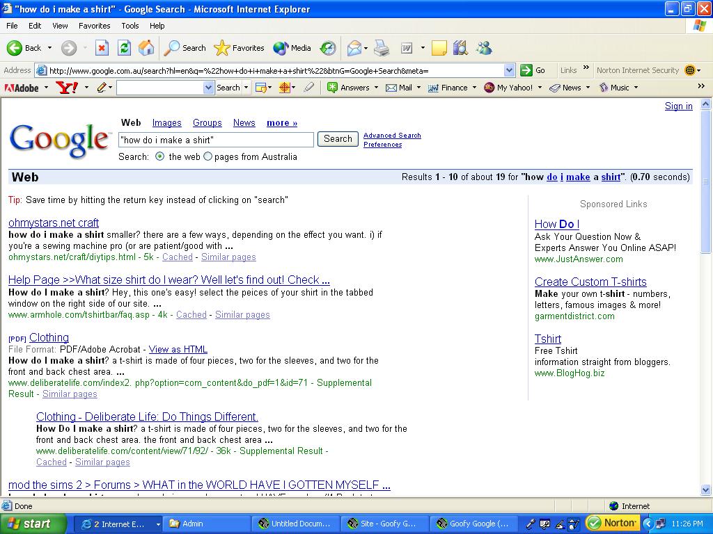Click the Refresh page icon

[x=124, y=48]
